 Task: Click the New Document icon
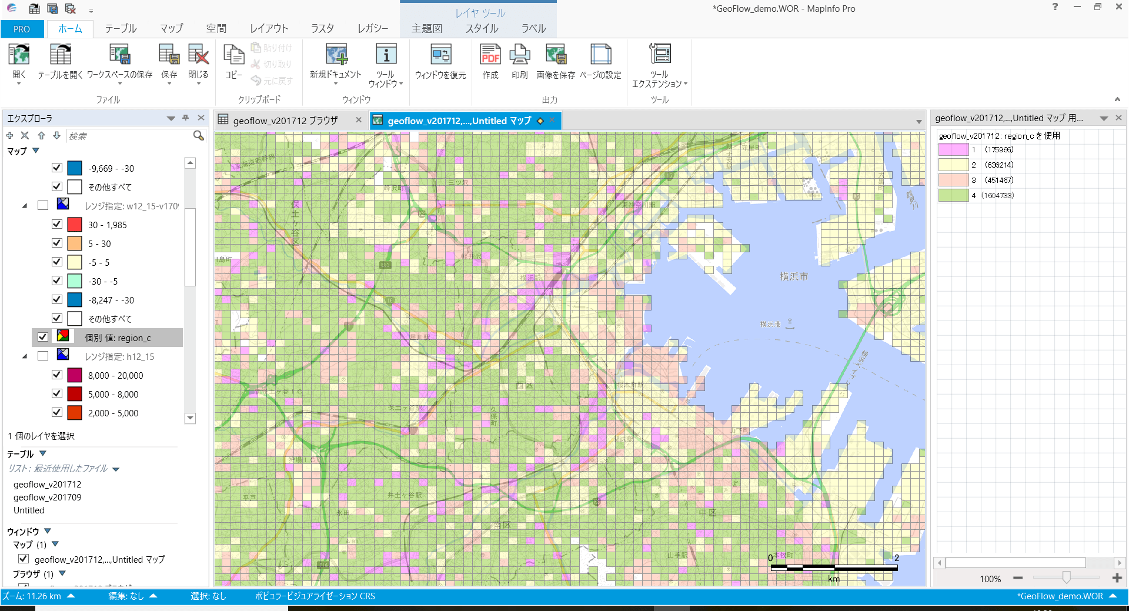[336, 55]
